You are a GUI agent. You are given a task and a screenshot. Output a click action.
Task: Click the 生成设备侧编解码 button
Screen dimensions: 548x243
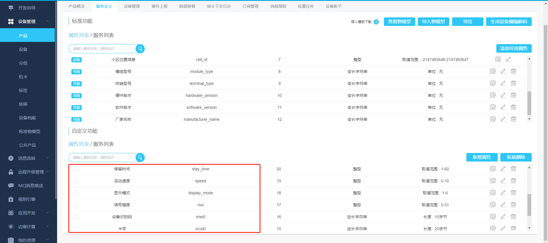point(509,22)
